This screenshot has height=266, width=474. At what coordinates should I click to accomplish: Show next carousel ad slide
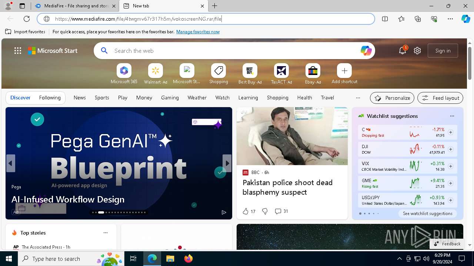coord(227,163)
